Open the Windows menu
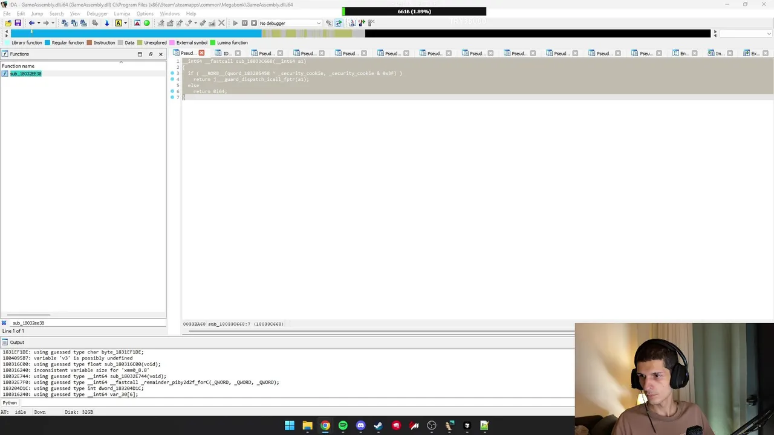This screenshot has height=435, width=774. [x=169, y=13]
